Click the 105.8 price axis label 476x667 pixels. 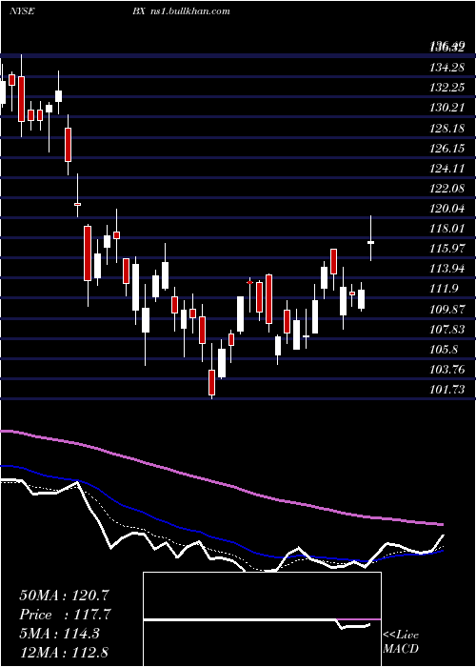[445, 350]
